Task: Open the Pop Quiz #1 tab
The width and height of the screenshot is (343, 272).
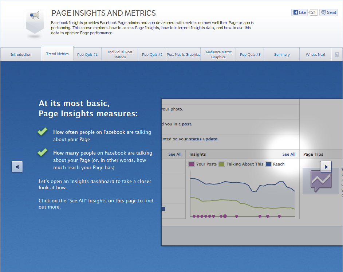Action: click(x=87, y=55)
